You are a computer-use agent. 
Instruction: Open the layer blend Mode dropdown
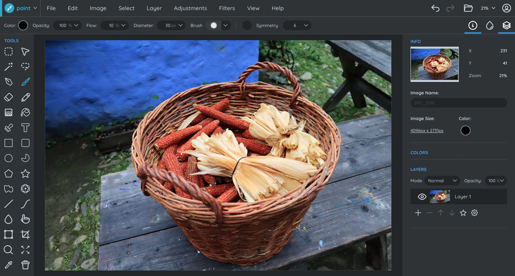[442, 181]
